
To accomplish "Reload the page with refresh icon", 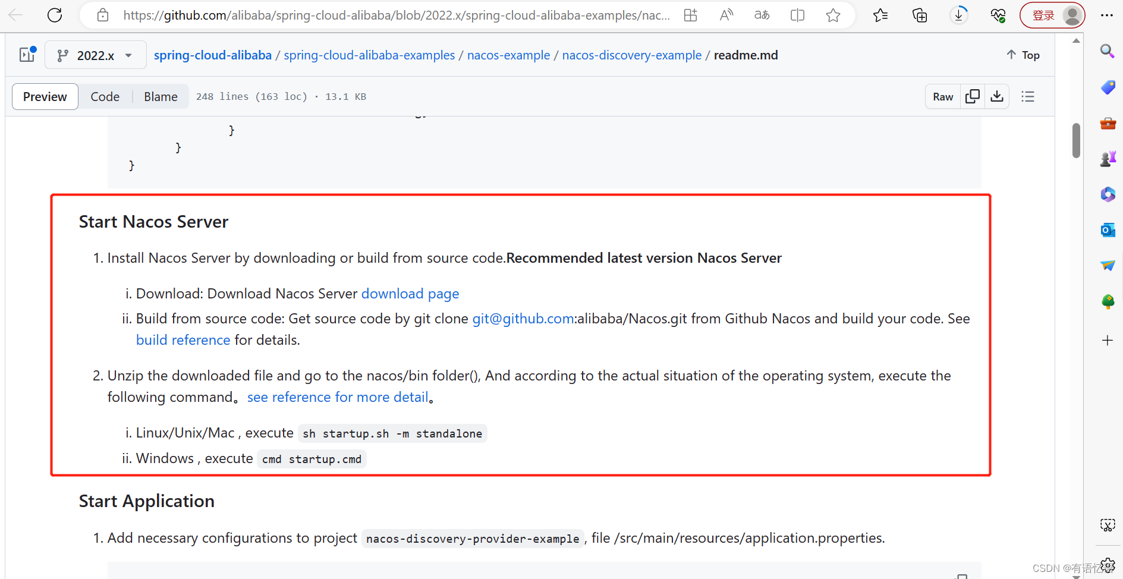I will coord(55,15).
